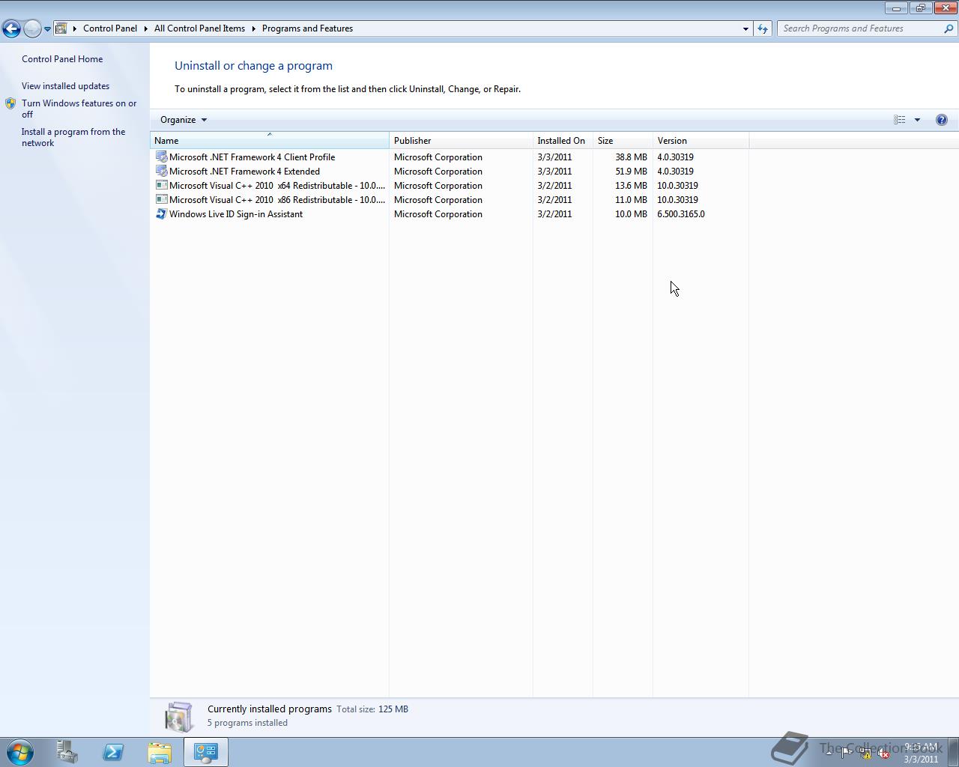Sort by Publisher column header
The image size is (959, 767).
[x=461, y=141]
